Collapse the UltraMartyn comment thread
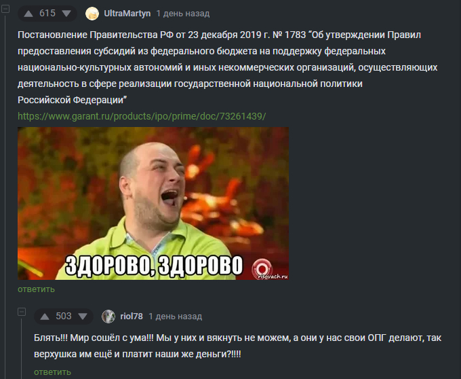The width and height of the screenshot is (461, 379). point(5,9)
